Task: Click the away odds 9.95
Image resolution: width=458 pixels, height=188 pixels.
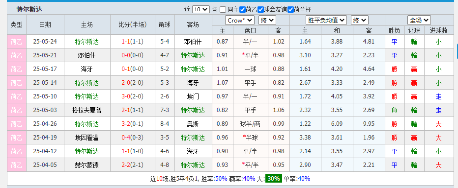Action: pos(369,124)
